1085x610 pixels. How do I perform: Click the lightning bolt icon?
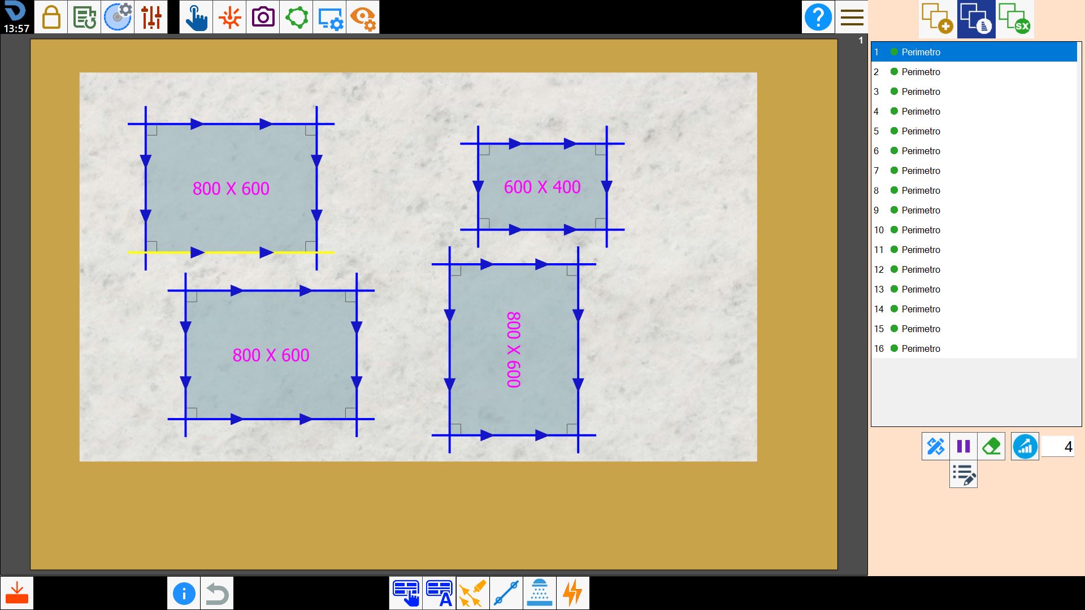[573, 593]
